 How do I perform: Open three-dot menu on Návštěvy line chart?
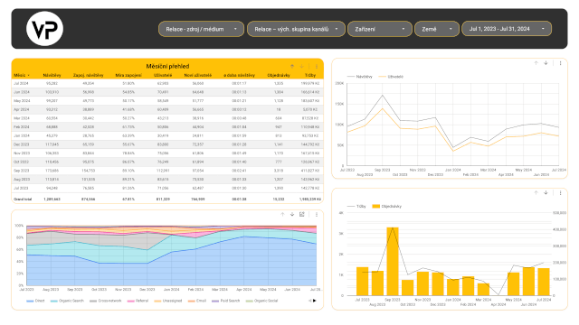click(x=560, y=63)
